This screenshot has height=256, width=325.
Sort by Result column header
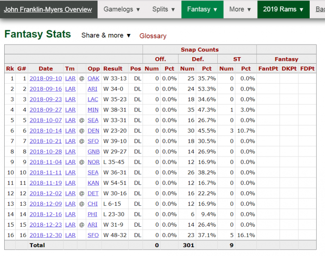(113, 69)
